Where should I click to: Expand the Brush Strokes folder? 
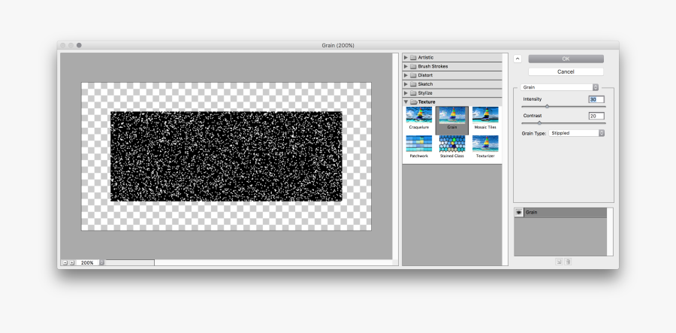click(406, 66)
